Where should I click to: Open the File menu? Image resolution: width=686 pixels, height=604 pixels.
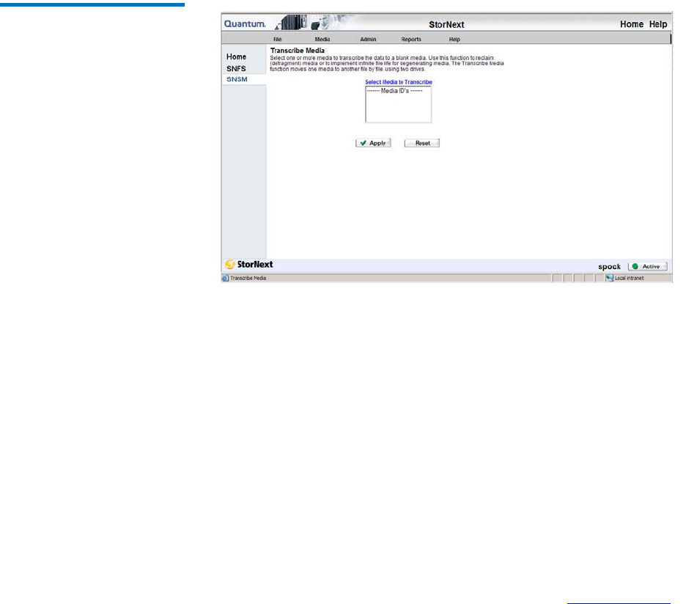277,40
